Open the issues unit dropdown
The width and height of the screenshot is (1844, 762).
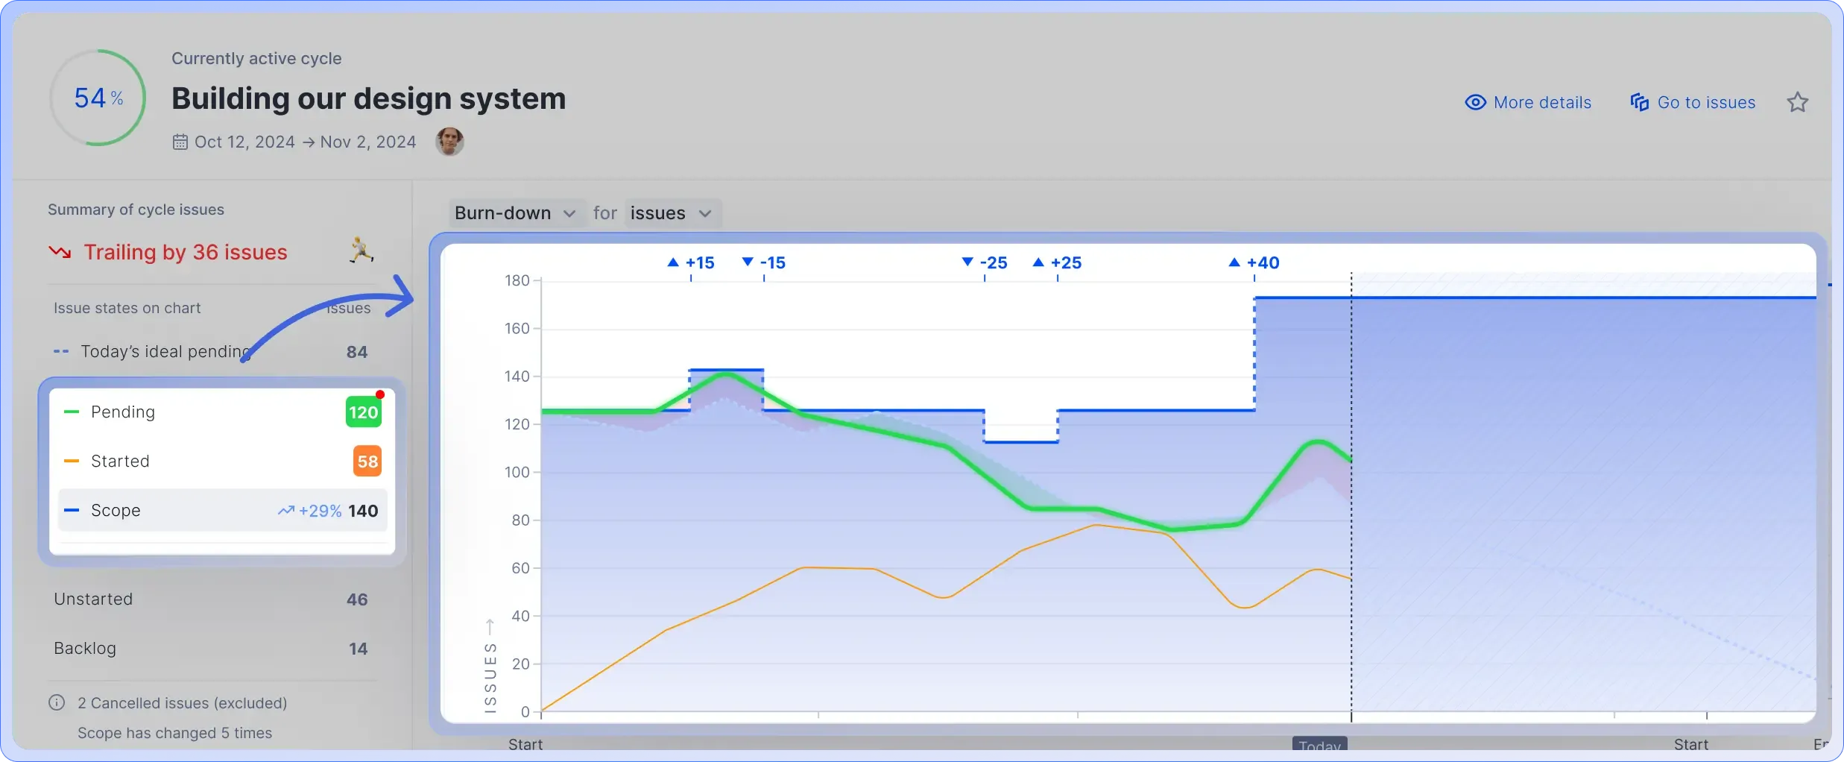coord(671,213)
